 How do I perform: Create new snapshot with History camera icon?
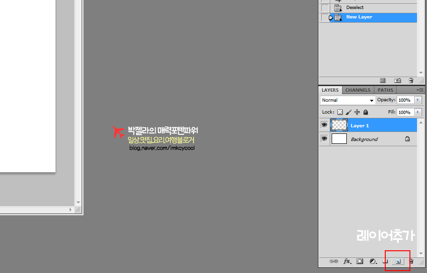pyautogui.click(x=398, y=81)
